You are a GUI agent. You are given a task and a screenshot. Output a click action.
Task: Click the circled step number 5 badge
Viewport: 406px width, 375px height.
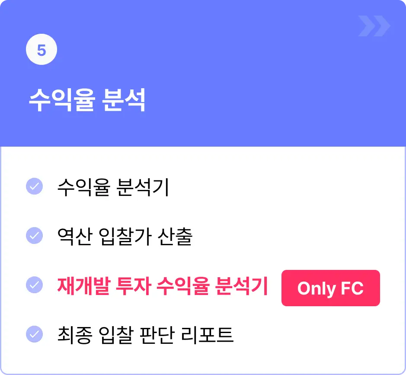(x=42, y=49)
